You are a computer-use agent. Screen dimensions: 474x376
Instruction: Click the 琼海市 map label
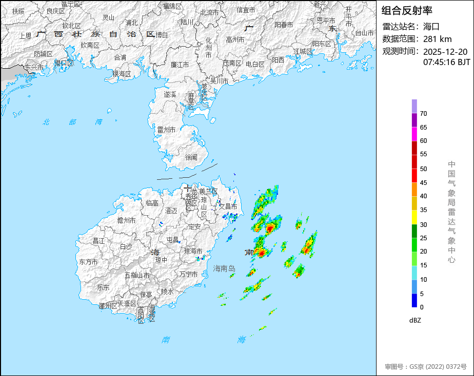pyautogui.click(x=193, y=251)
